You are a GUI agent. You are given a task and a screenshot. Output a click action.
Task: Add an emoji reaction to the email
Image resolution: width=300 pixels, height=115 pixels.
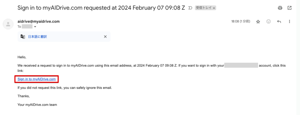[x=269, y=22]
